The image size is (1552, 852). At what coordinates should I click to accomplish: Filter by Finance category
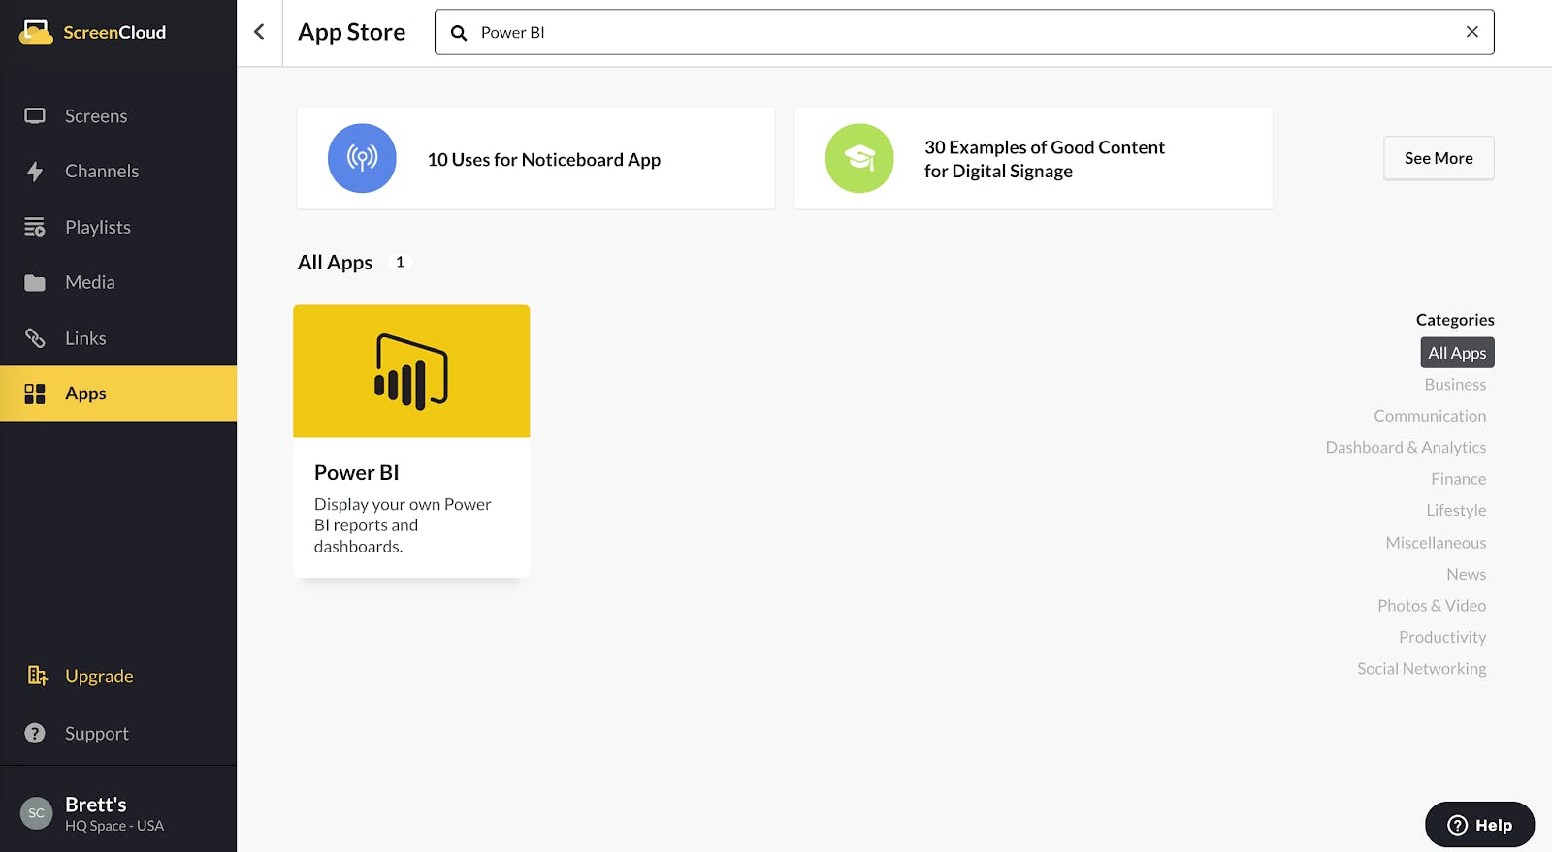click(1458, 479)
